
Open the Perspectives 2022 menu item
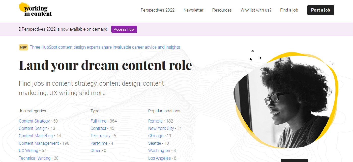158,10
